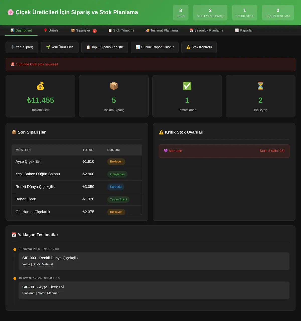The height and width of the screenshot is (321, 301).
Task: Click the ₺2.375 amount for Gül Hanım Çiçekçilik
Action: [x=88, y=212]
